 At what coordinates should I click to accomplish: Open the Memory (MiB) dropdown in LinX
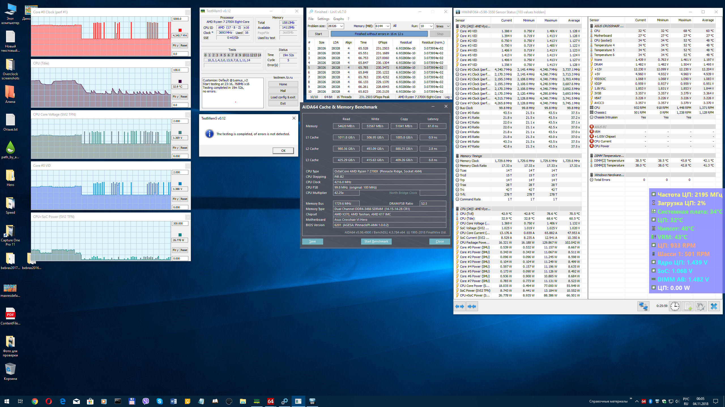(x=388, y=26)
